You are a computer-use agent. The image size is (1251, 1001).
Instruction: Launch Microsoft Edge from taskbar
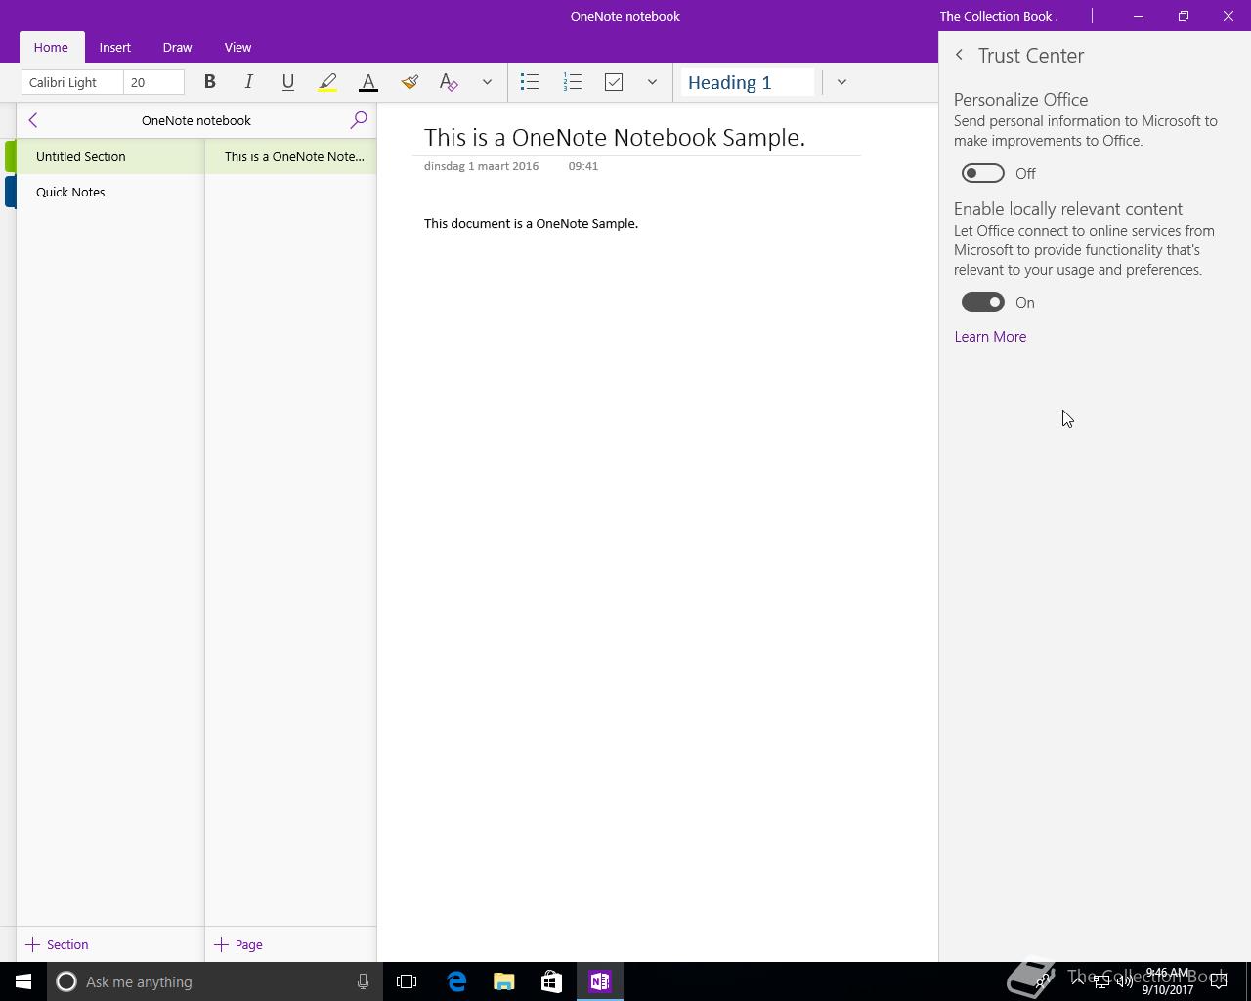[x=456, y=981]
